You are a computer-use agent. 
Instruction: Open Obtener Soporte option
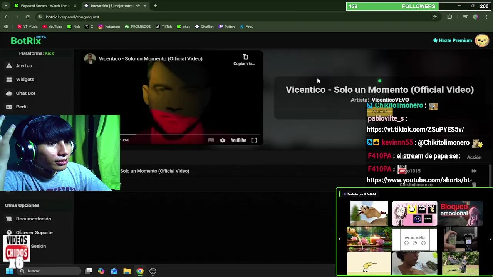pos(34,232)
